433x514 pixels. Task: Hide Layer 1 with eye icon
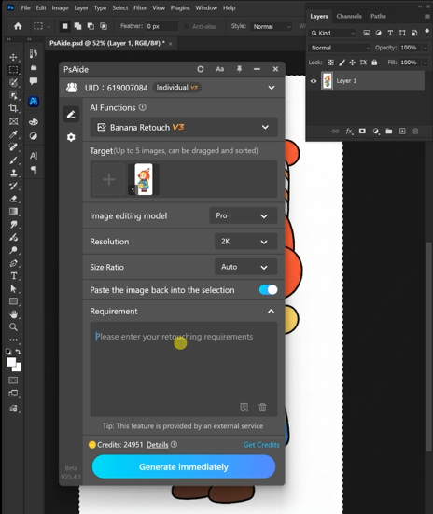(x=314, y=81)
